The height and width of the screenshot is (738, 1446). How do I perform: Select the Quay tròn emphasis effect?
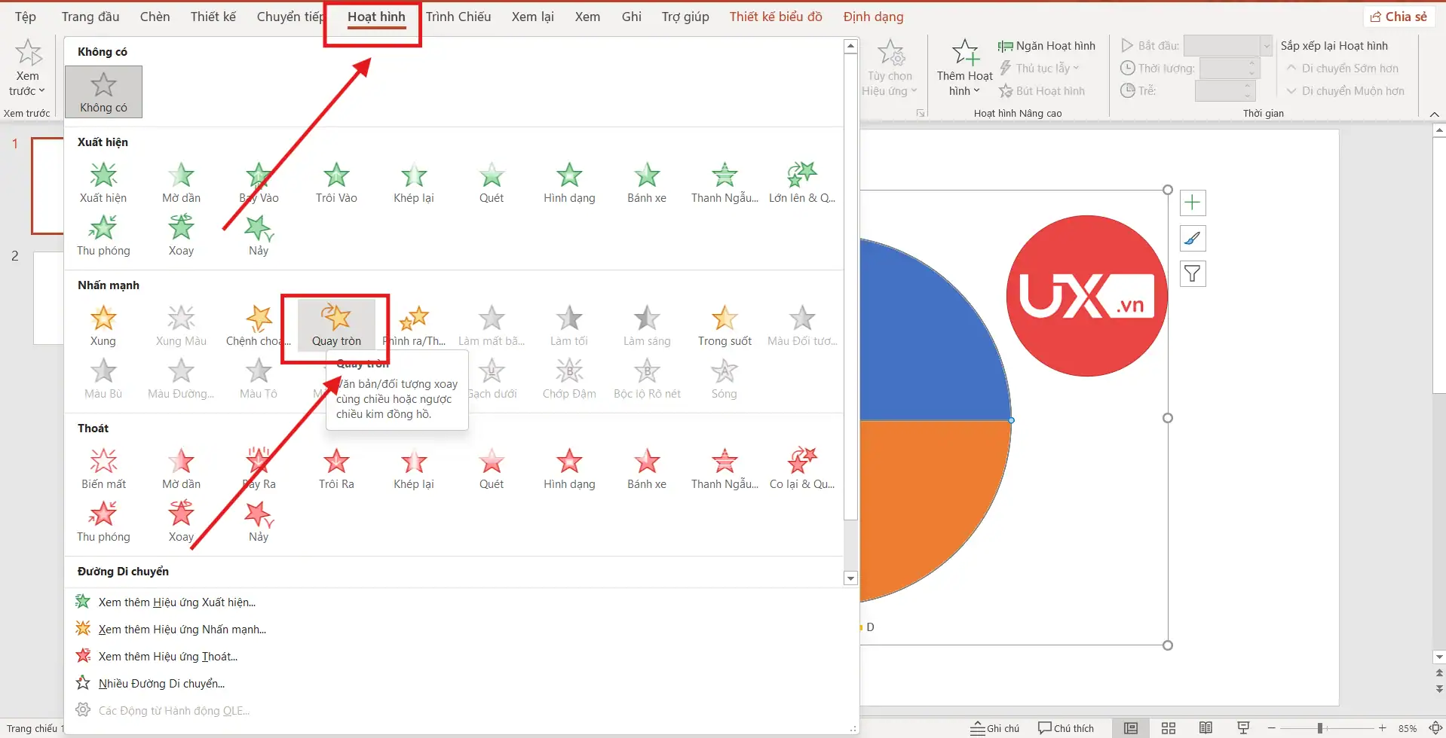click(x=336, y=325)
